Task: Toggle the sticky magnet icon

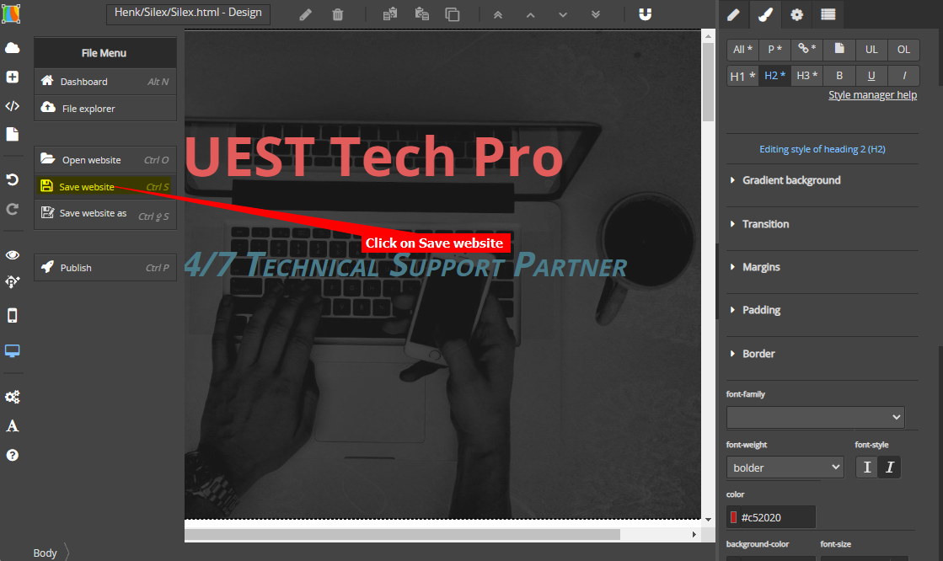Action: click(x=646, y=14)
